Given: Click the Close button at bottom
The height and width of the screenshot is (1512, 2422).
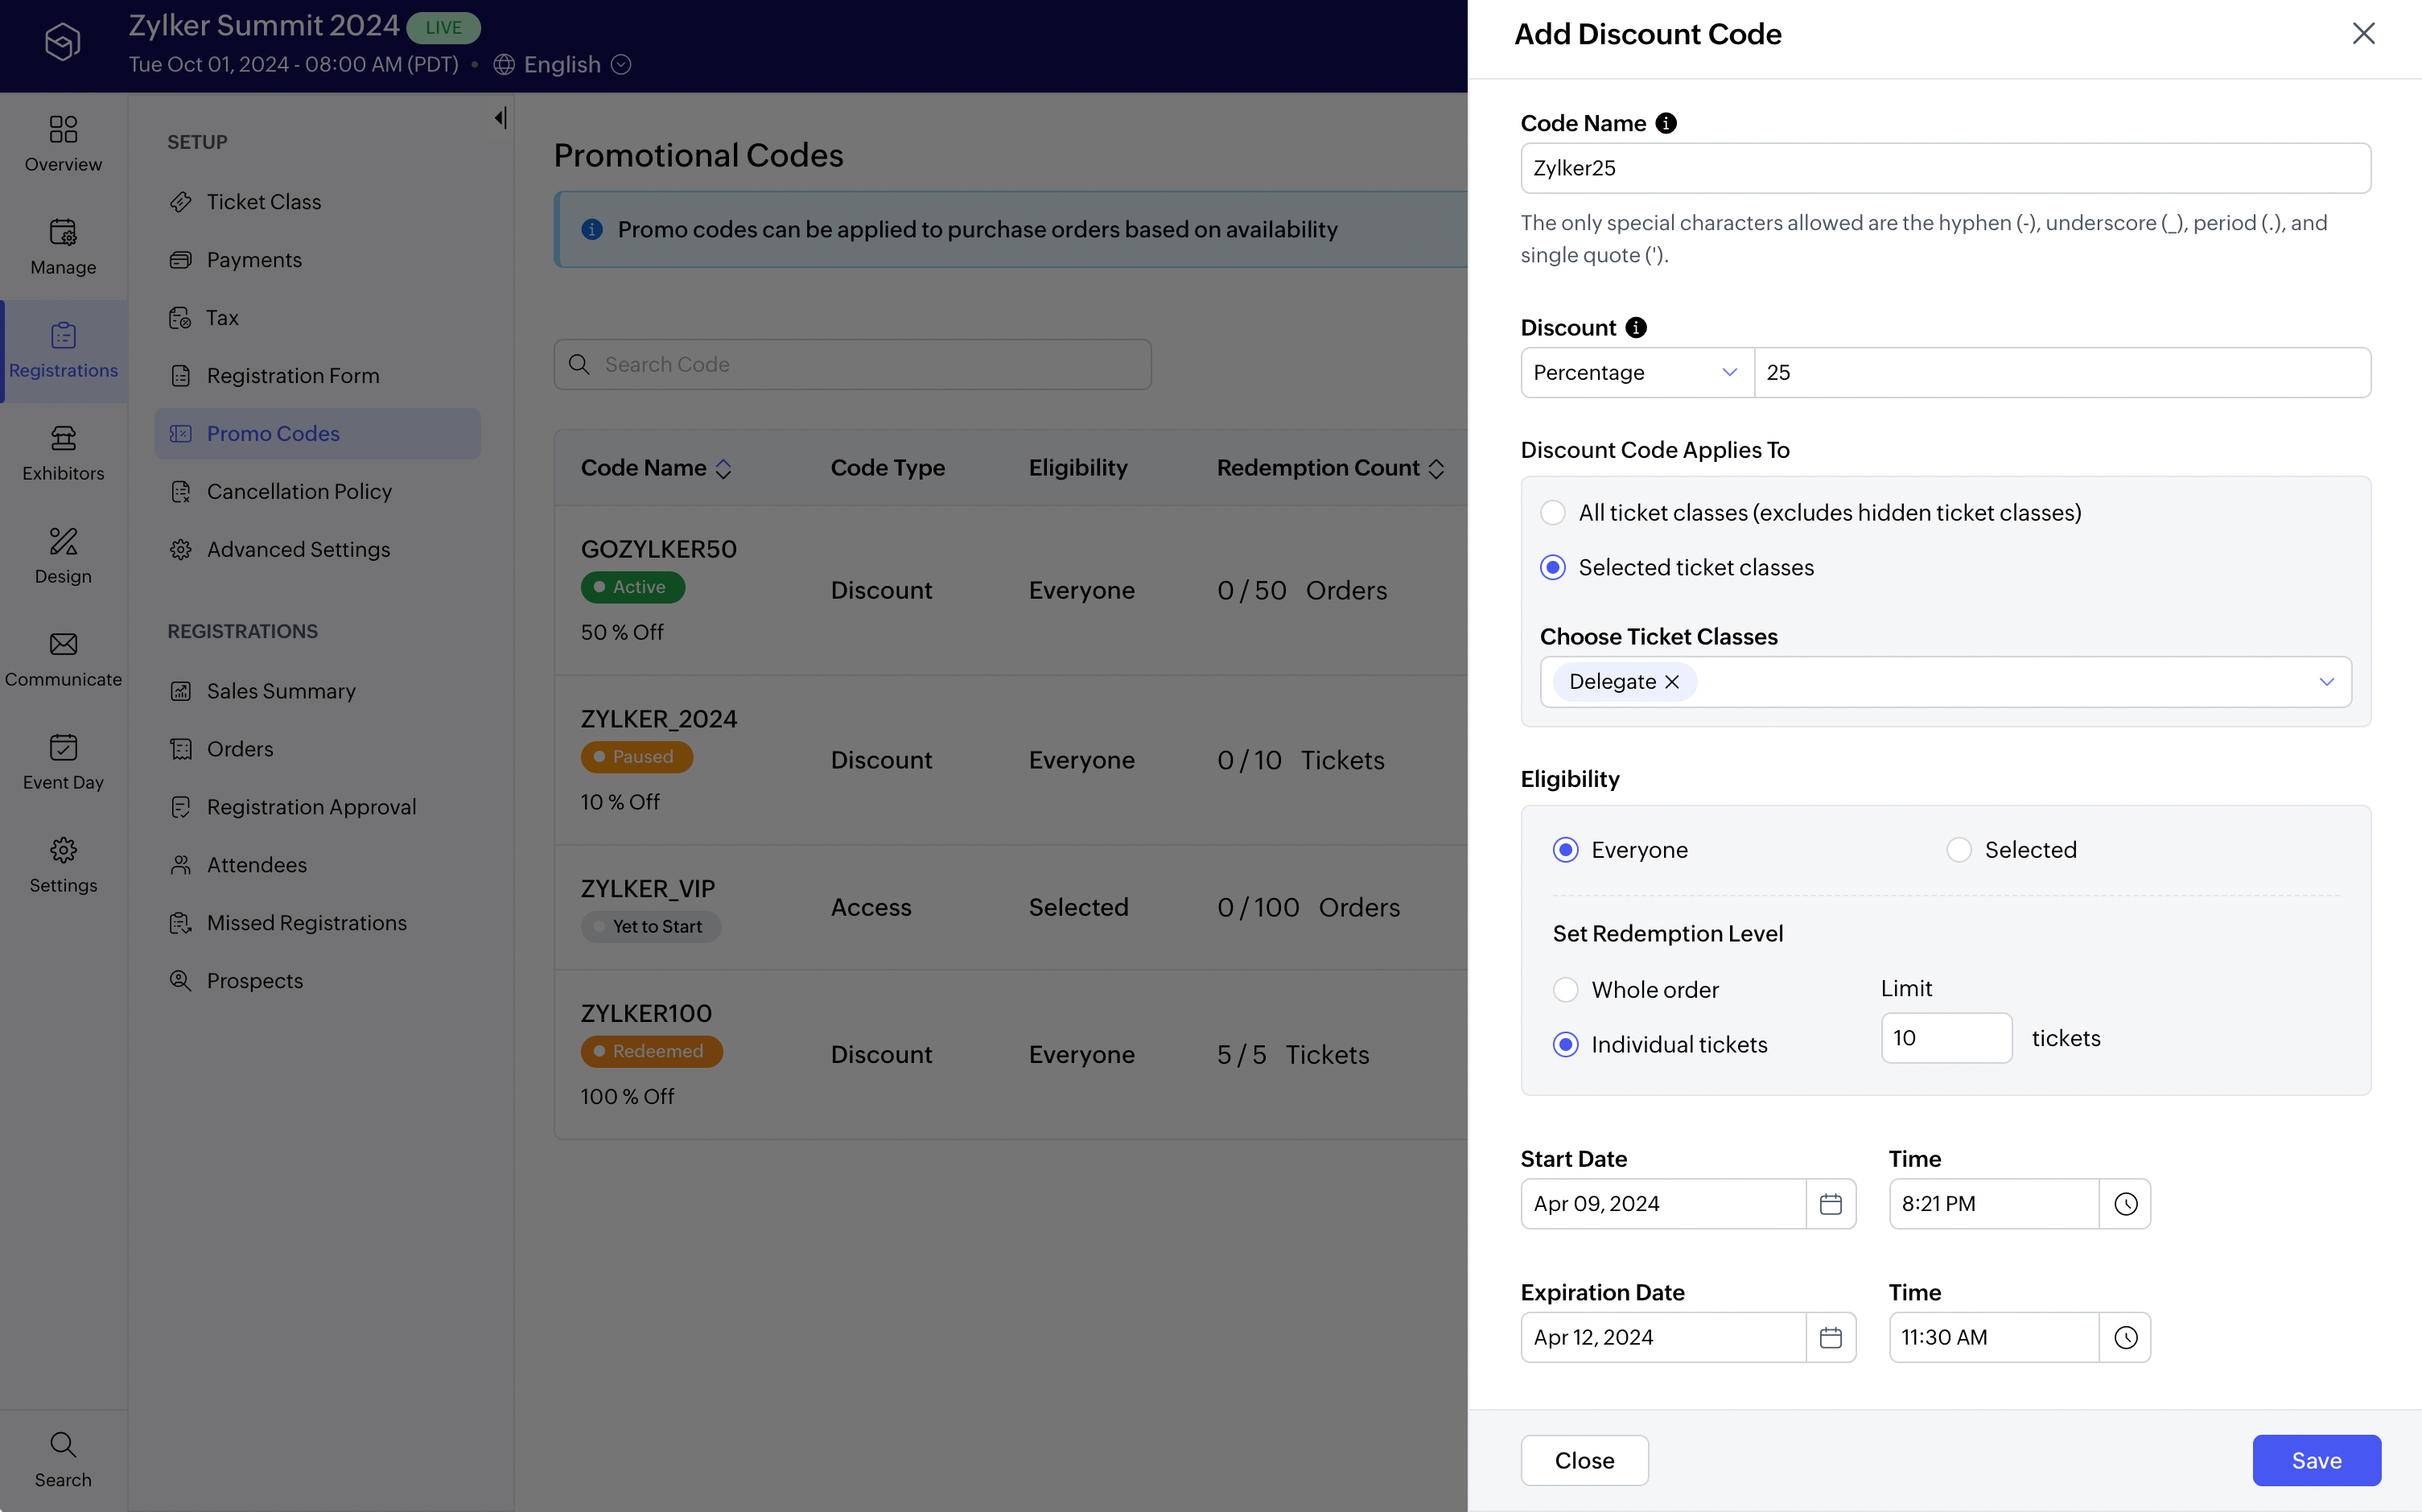Looking at the screenshot, I should point(1583,1460).
